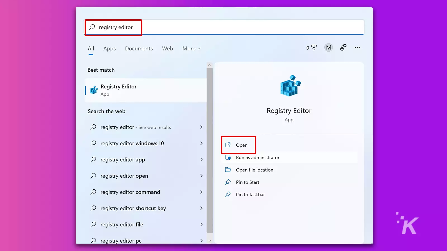
Task: Click the Registry Editor icon in Best match
Action: click(94, 90)
